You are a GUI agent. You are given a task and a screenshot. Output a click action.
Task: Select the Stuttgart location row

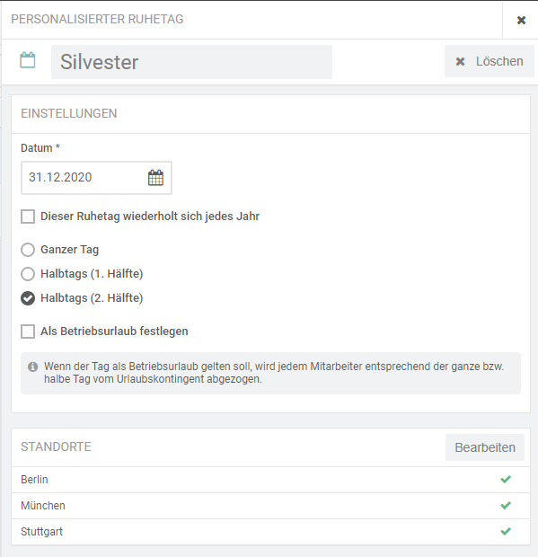270,532
